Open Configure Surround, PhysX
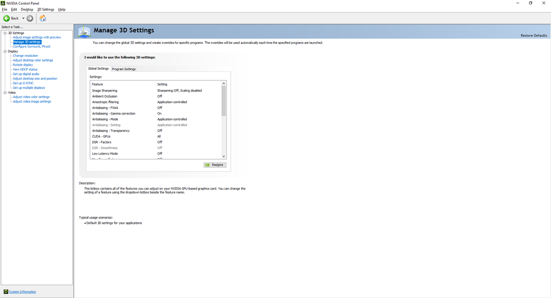Screen dimensions: 551x298 tap(31, 46)
